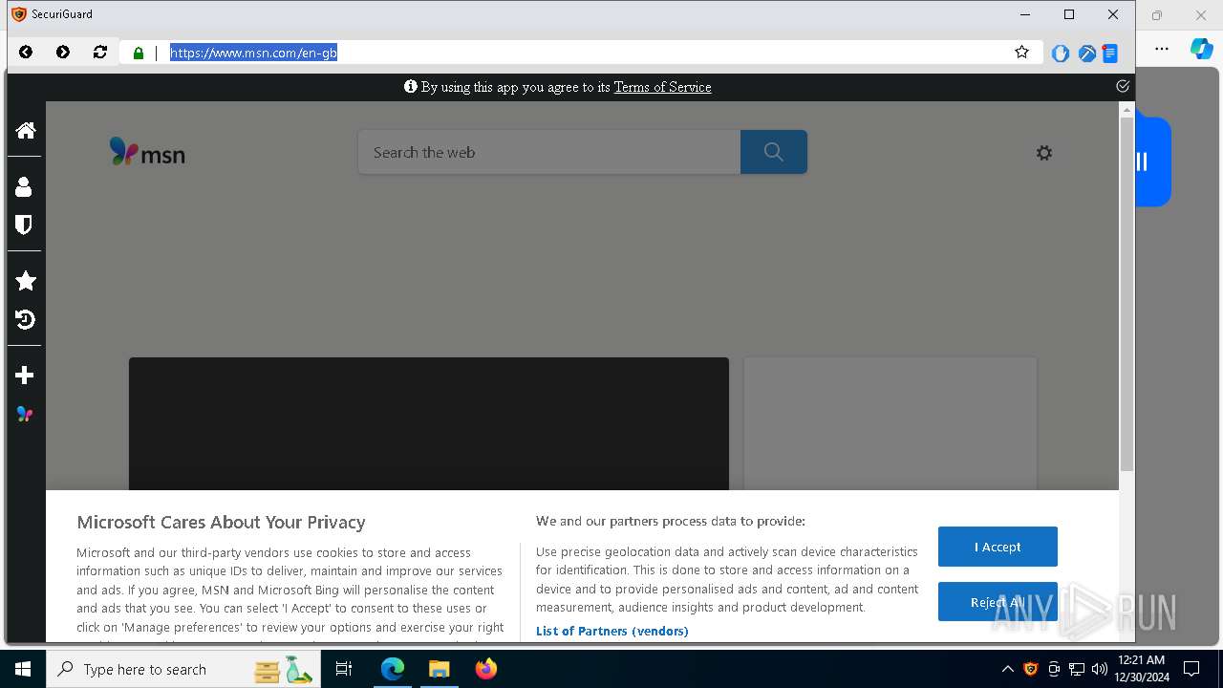
Task: Minimize the SecuriGuard window
Action: coord(1025,14)
